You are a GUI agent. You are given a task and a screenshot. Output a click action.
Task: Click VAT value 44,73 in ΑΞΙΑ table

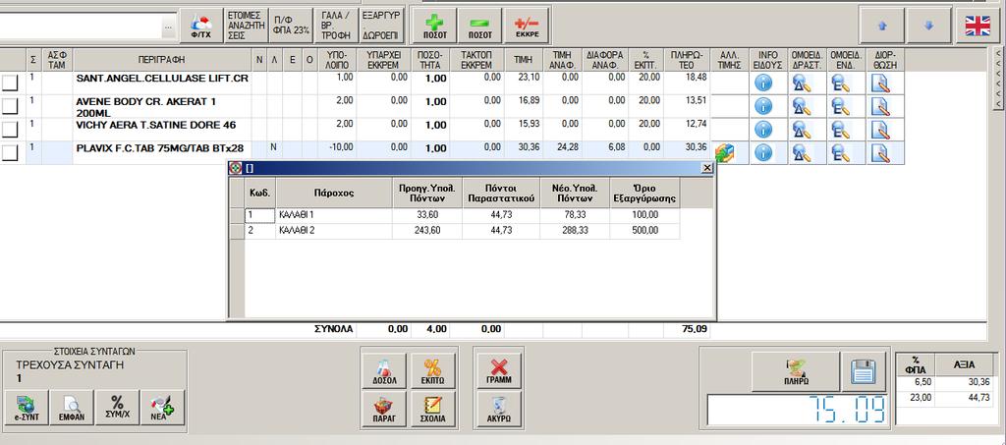(x=967, y=398)
